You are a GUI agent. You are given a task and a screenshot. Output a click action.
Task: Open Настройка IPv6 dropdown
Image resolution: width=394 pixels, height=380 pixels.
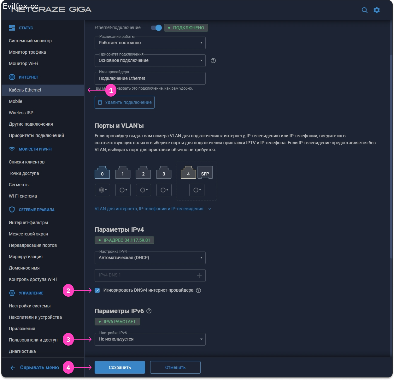150,339
